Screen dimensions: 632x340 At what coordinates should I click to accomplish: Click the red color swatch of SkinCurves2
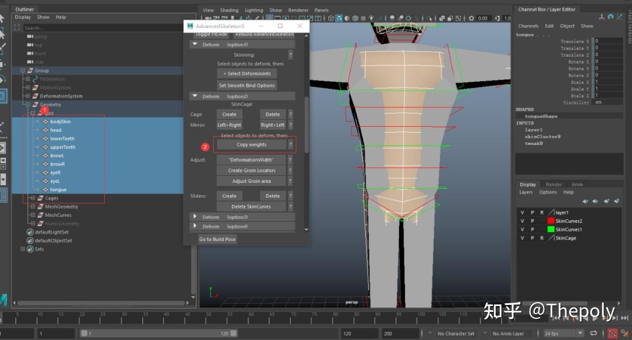click(x=551, y=221)
